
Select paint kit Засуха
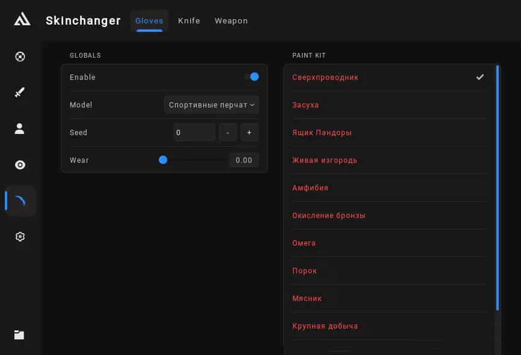389,105
